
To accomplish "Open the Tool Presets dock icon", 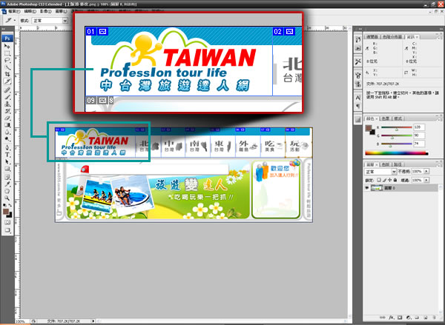I will click(358, 61).
